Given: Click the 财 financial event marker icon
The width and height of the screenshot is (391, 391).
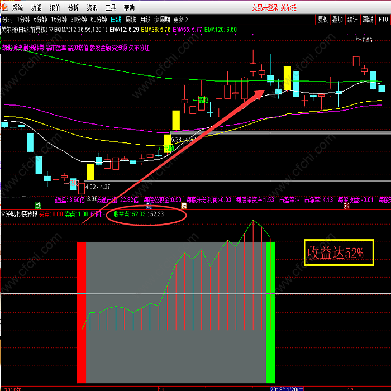Looking at the screenshot, I should (x=149, y=206).
